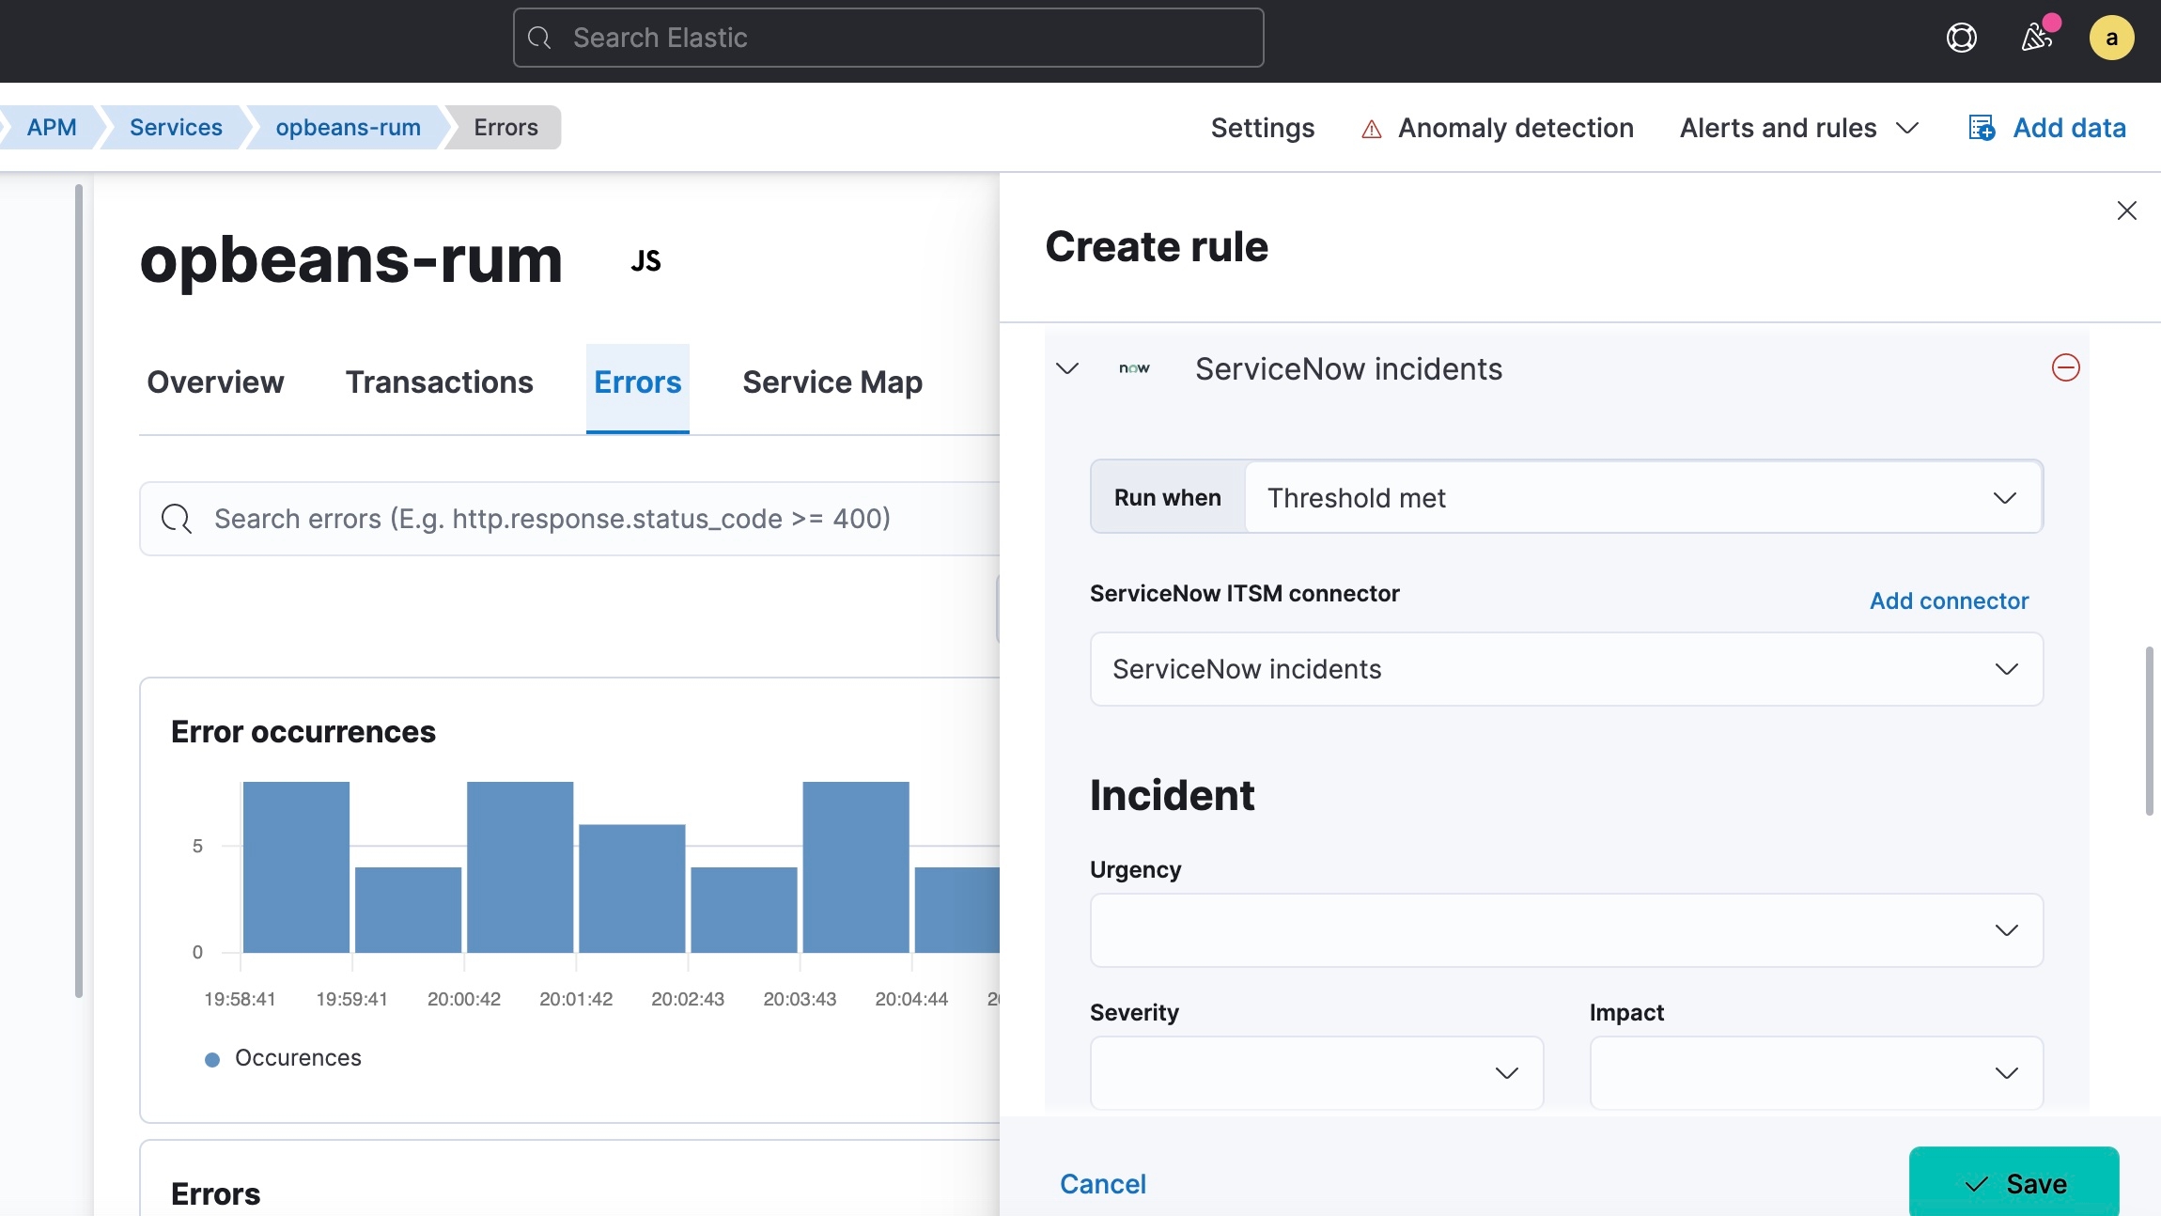
Task: Click the ServiceNow 'now' brand icon
Action: [1134, 369]
